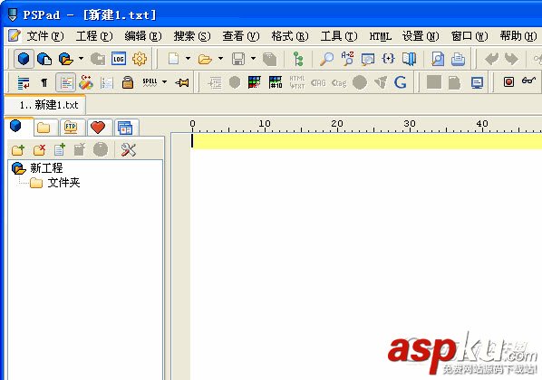Image resolution: width=542 pixels, height=380 pixels.
Task: Click the new project icon with cube and pages
Action: point(44,59)
